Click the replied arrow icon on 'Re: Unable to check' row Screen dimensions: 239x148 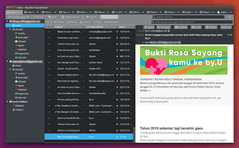56,106
